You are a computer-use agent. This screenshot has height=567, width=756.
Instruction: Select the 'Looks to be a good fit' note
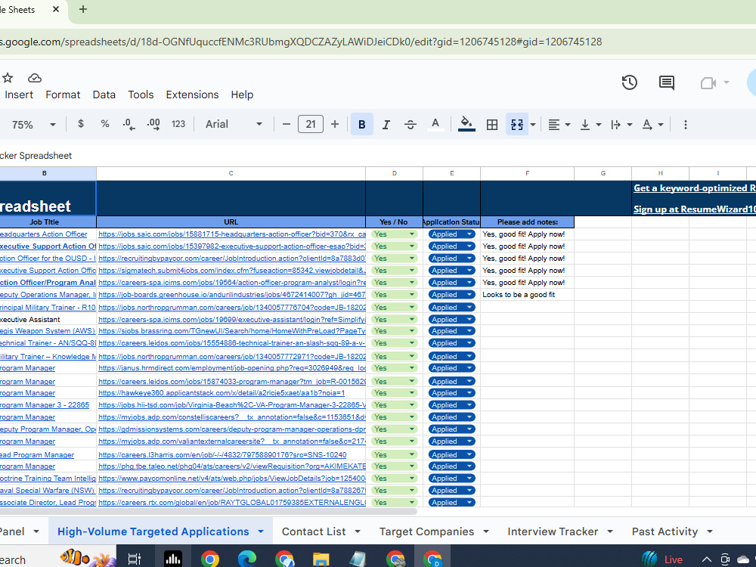519,295
